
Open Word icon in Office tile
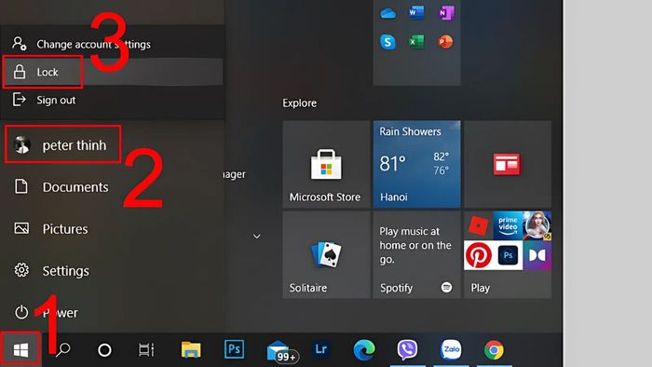coord(416,13)
